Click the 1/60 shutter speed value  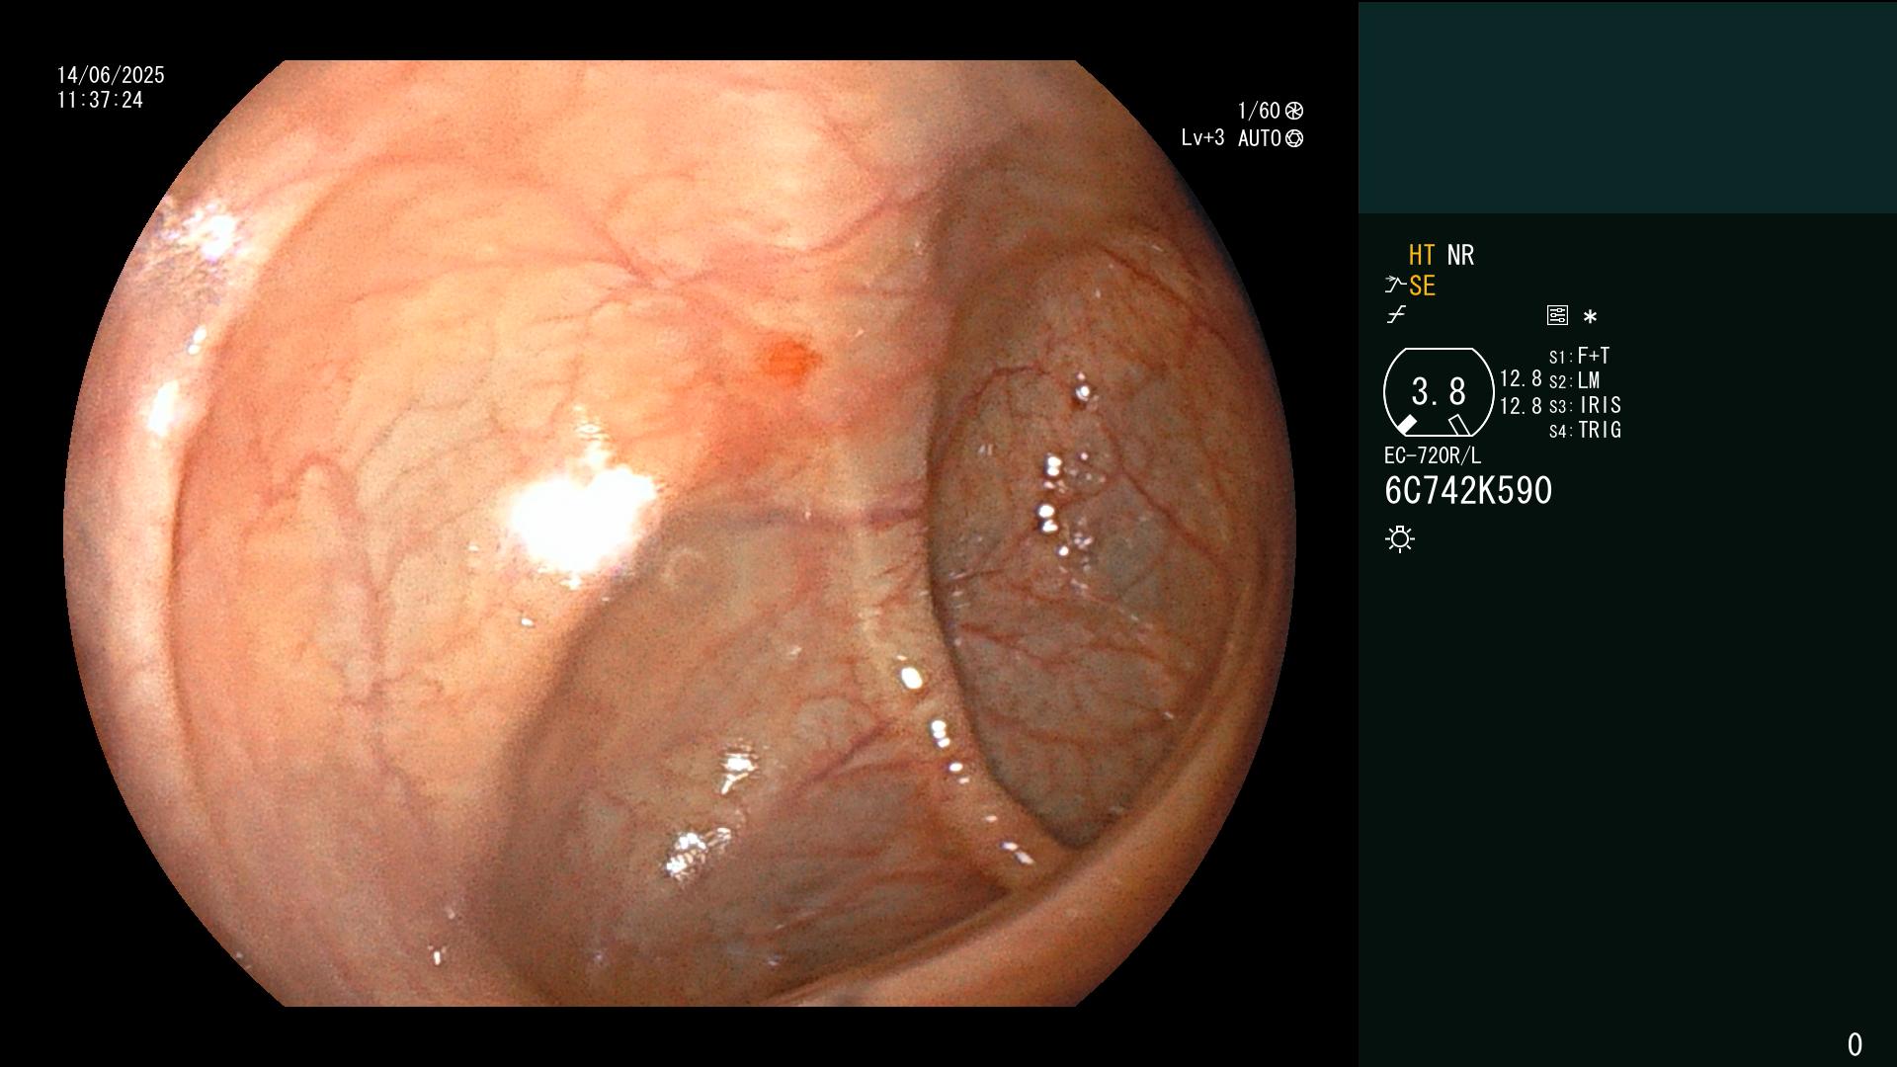click(x=1259, y=111)
